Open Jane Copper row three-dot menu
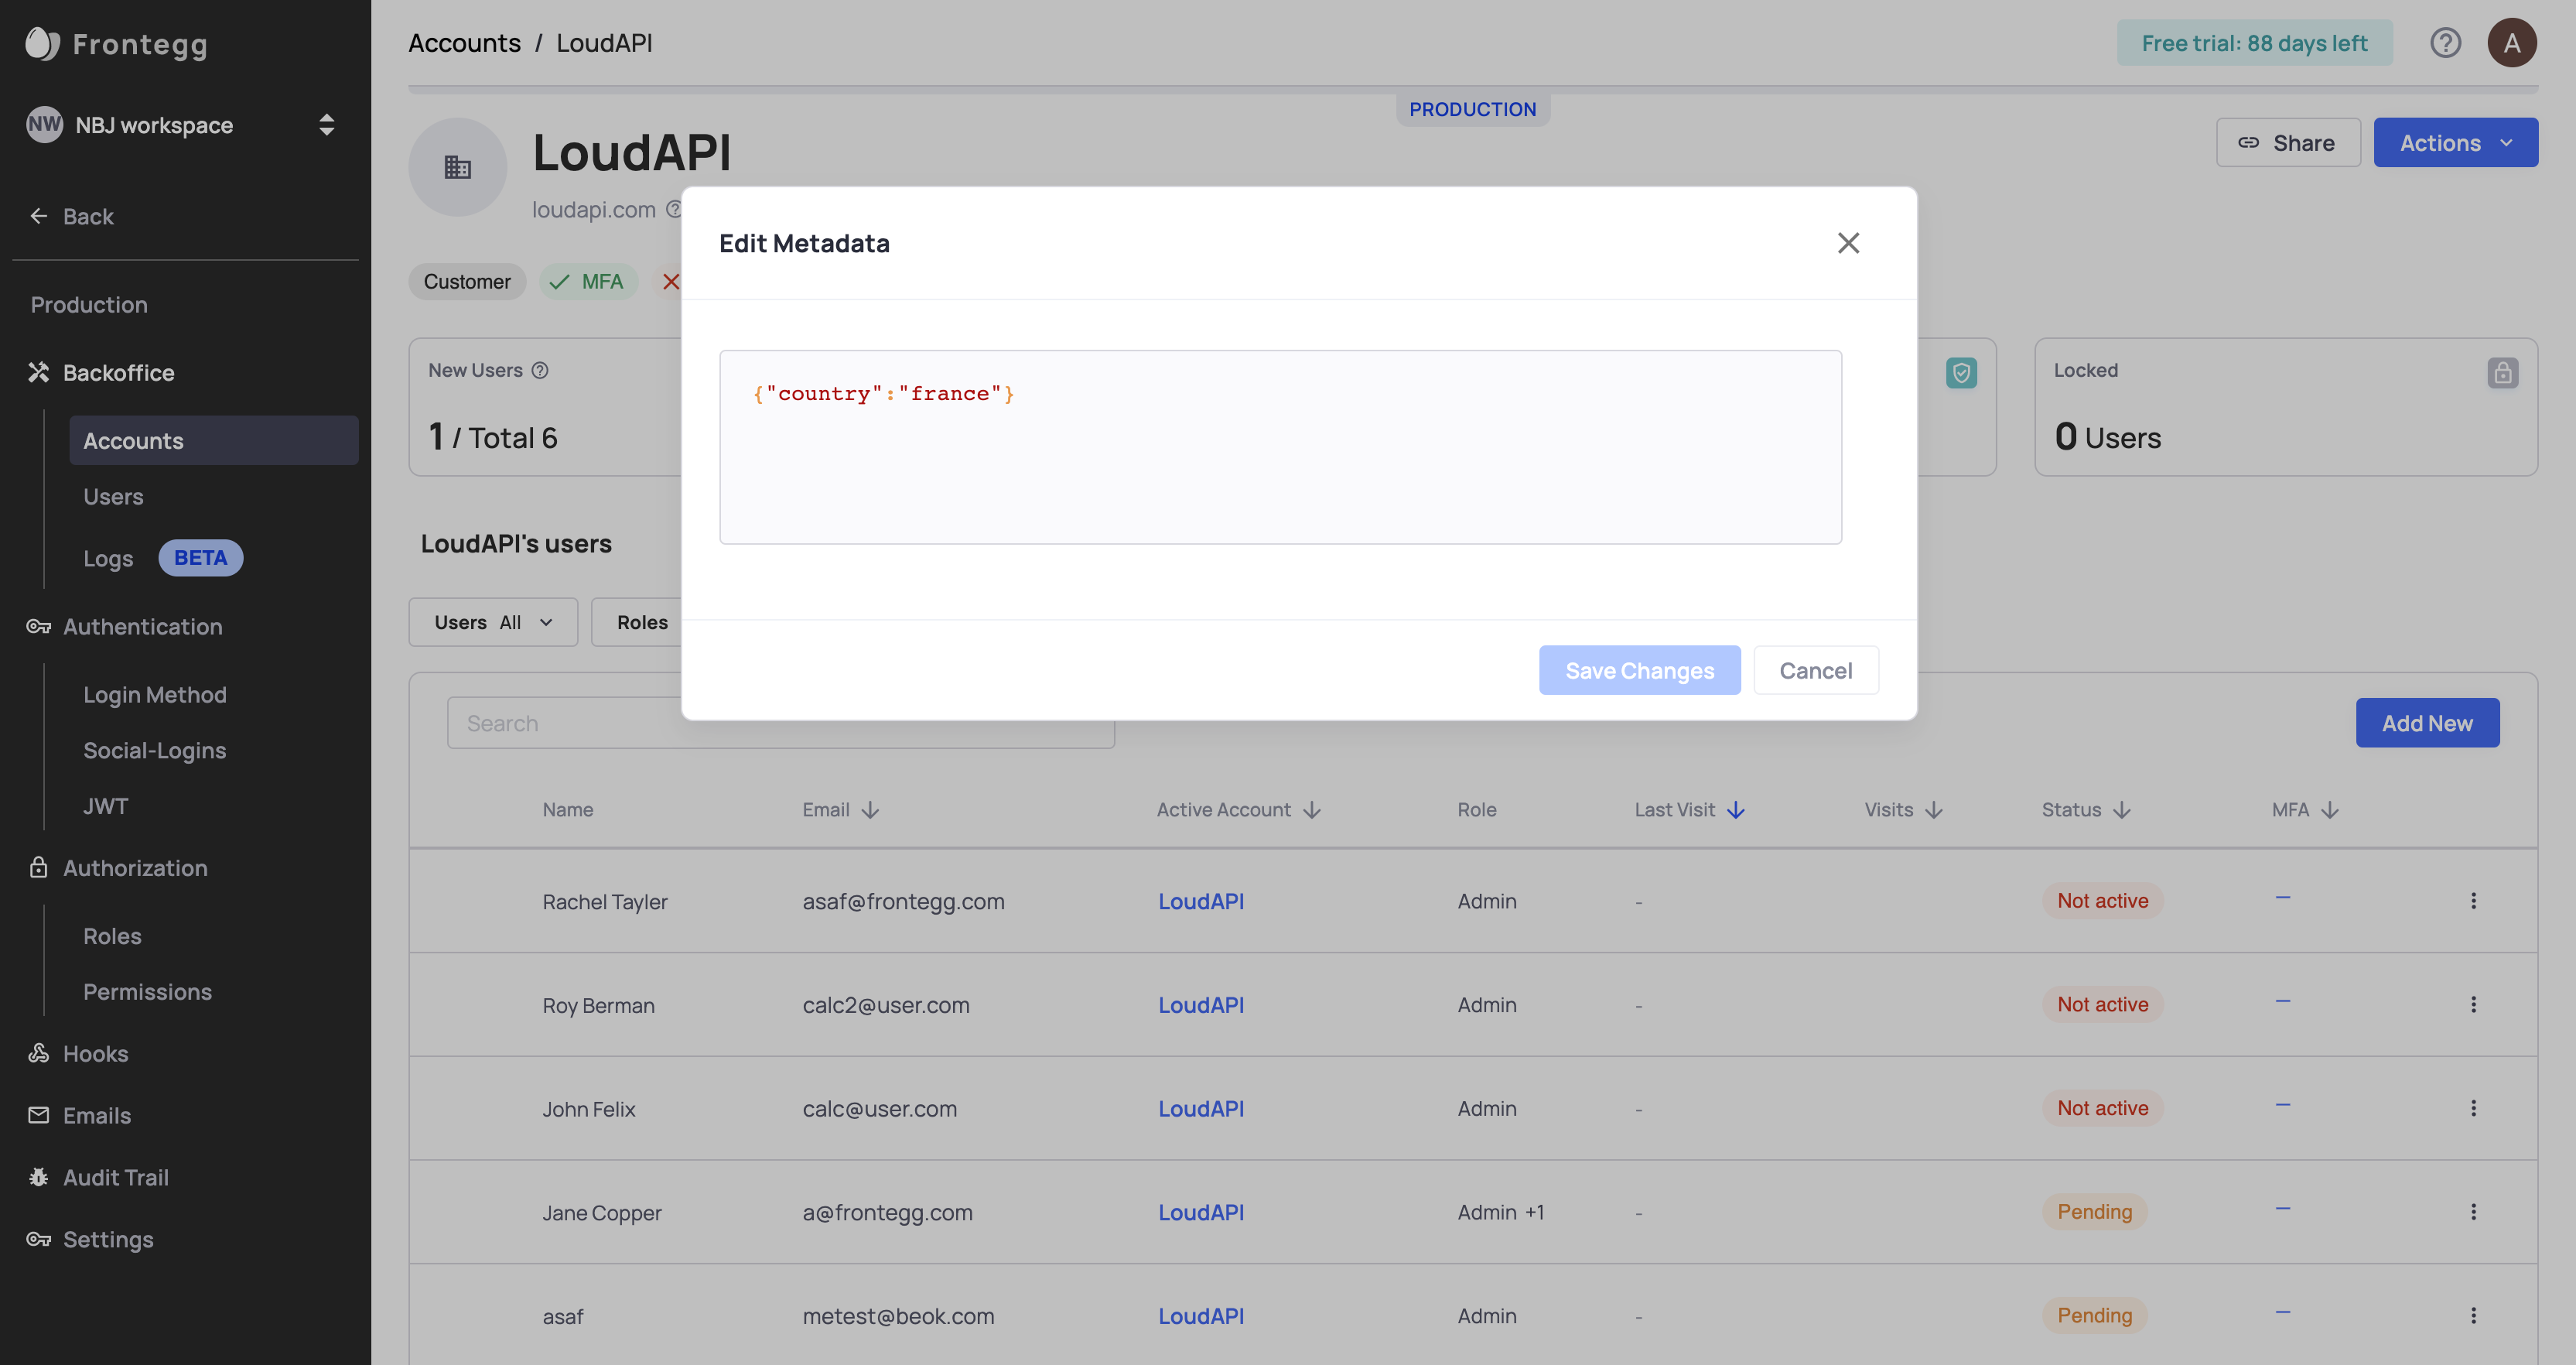 2473,1212
